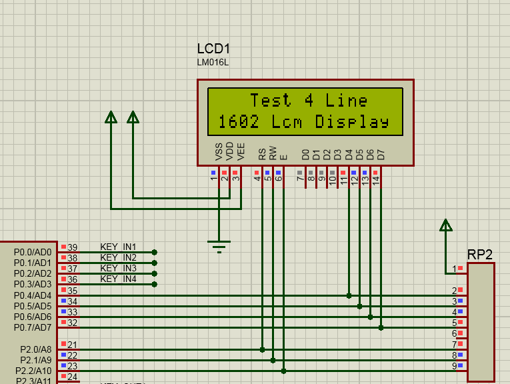Click microcontroller pin number 39

click(72, 247)
